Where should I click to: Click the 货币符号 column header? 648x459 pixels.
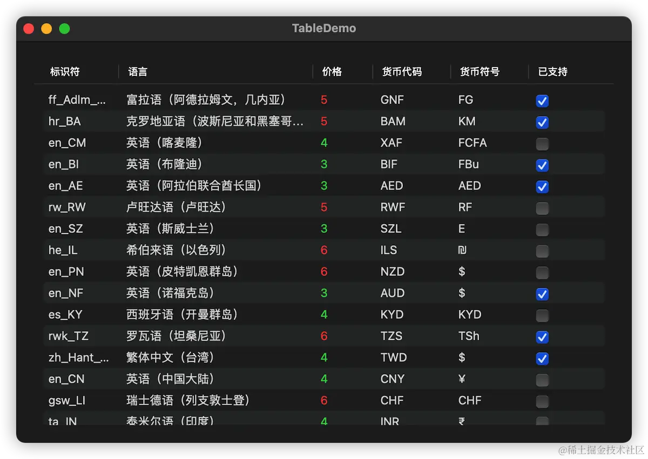[x=480, y=72]
